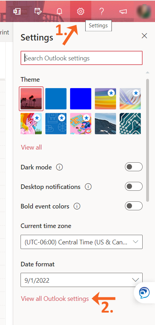Open the Settings gear icon

coord(80,11)
